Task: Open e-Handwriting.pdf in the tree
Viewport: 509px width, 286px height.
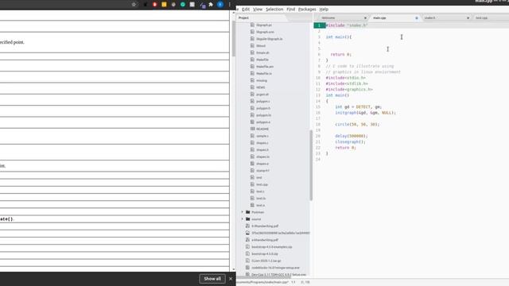Action: tap(265, 240)
